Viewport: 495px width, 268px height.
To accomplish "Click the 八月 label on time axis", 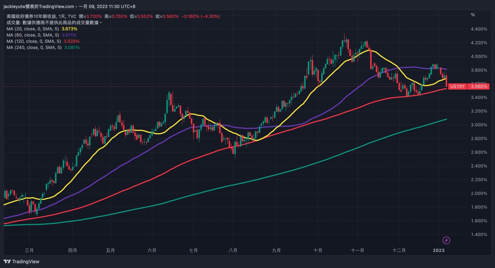I will click(x=233, y=250).
